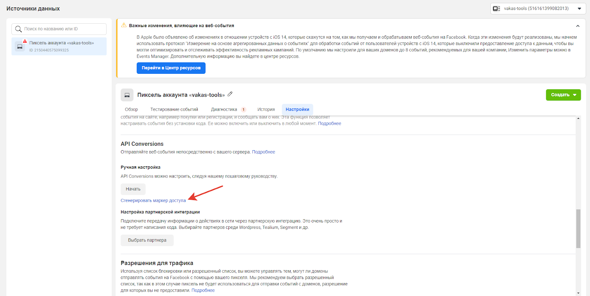The height and width of the screenshot is (296, 590).
Task: Click Сгенерировать маркер доступа link
Action: point(153,201)
